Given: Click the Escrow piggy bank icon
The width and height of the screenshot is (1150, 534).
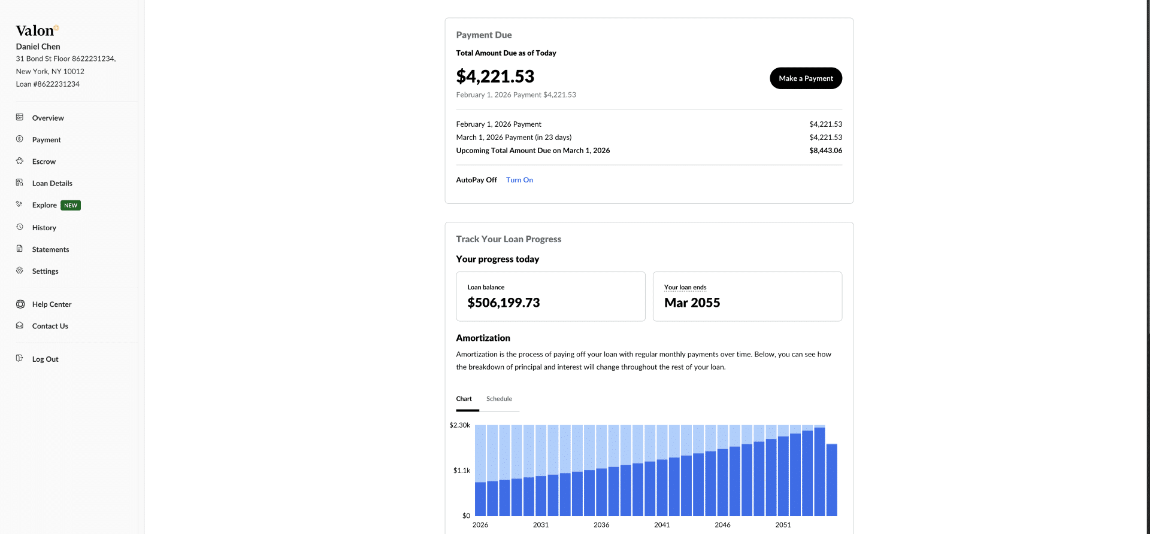Looking at the screenshot, I should point(20,161).
